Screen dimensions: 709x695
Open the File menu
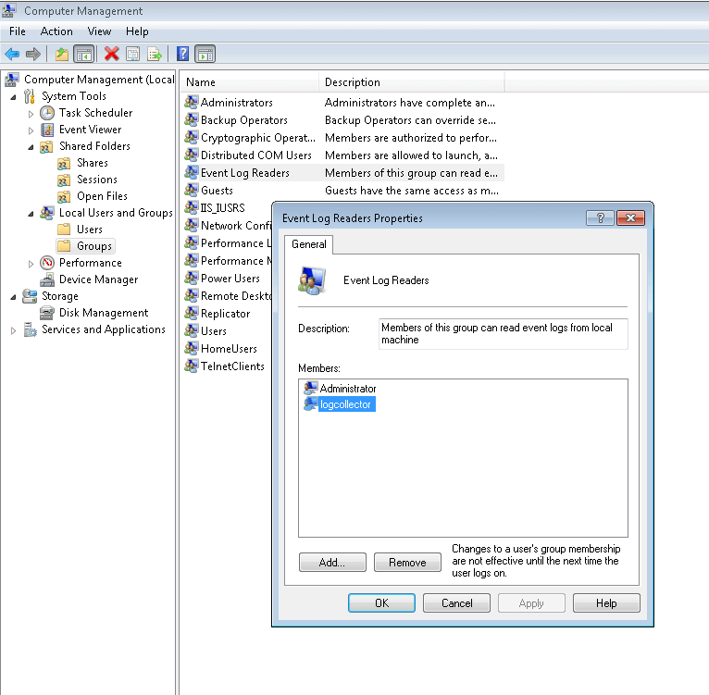18,31
